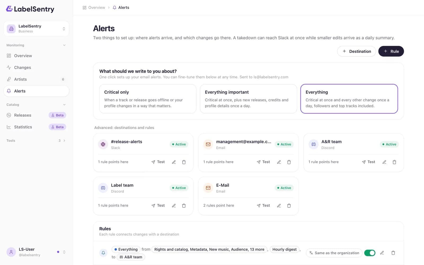Toggle off the Everything rule switch
Image resolution: width=424 pixels, height=265 pixels.
click(370, 253)
